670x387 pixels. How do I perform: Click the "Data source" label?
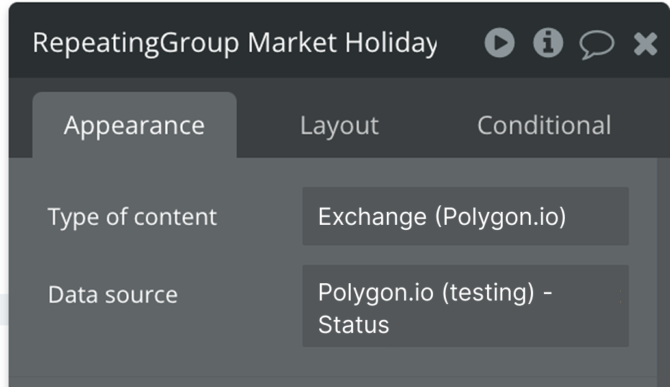tap(112, 295)
